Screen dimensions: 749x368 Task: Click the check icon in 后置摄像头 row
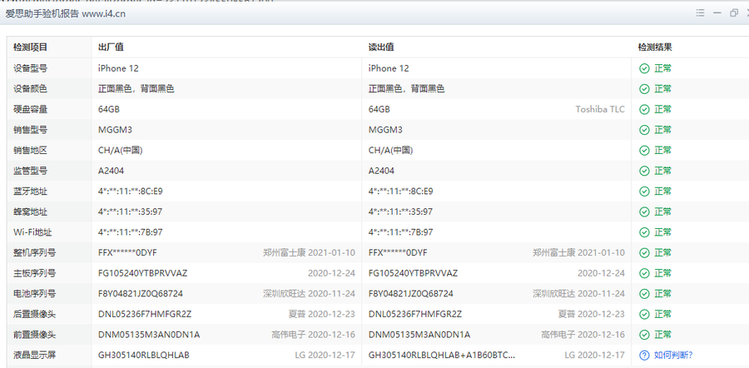644,314
